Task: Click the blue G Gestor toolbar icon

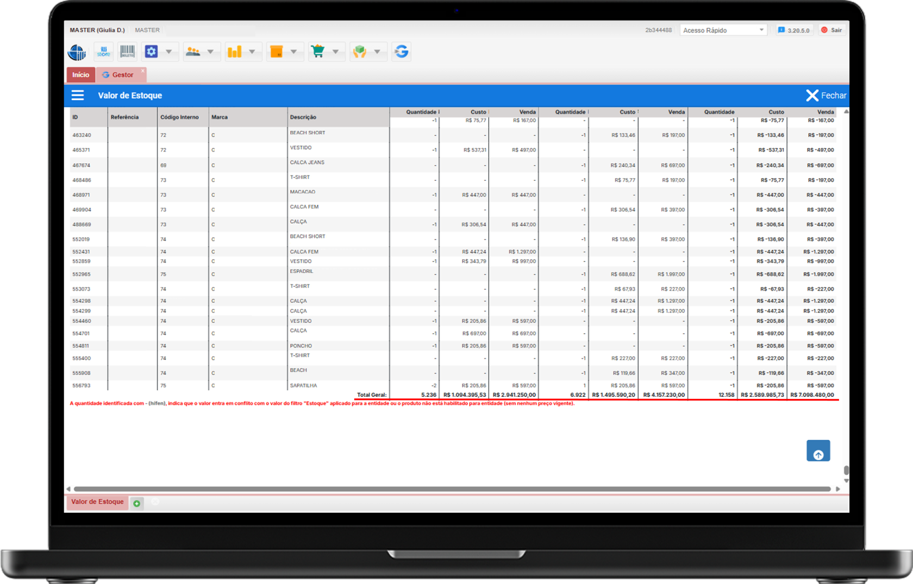Action: (401, 52)
